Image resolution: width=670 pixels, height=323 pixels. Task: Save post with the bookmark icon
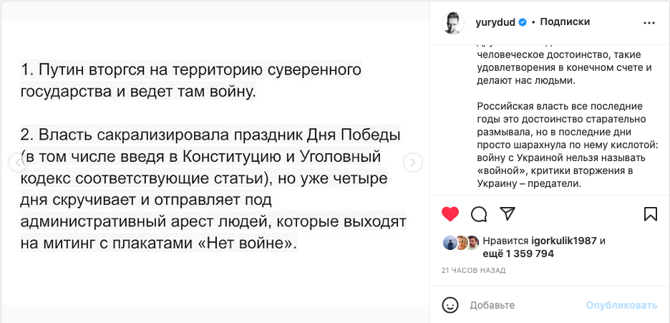(650, 214)
